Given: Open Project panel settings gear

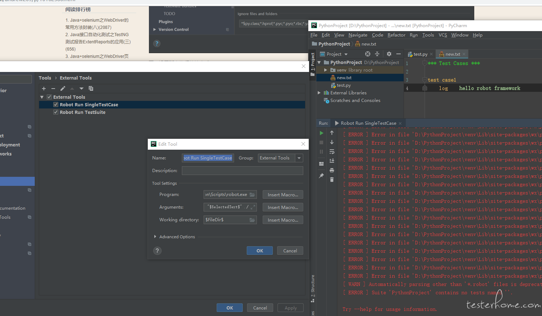Looking at the screenshot, I should click(x=389, y=54).
